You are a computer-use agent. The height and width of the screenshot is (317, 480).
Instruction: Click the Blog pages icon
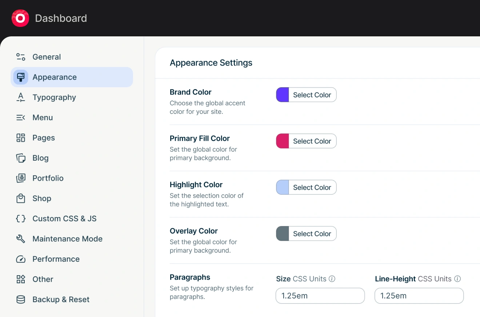(21, 158)
